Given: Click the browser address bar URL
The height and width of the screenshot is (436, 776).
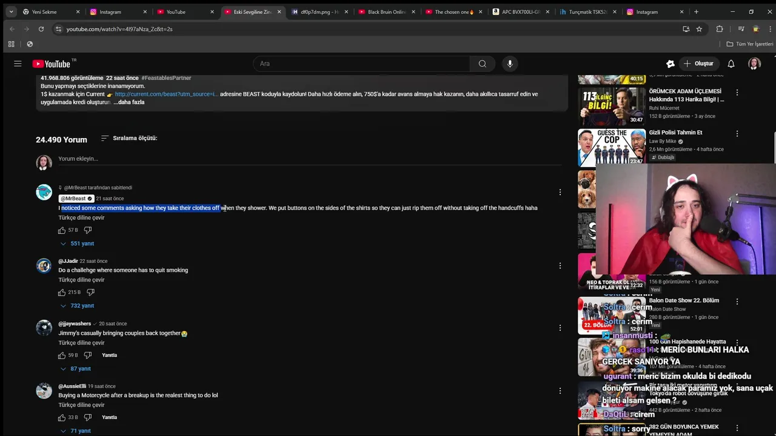Looking at the screenshot, I should [x=119, y=29].
